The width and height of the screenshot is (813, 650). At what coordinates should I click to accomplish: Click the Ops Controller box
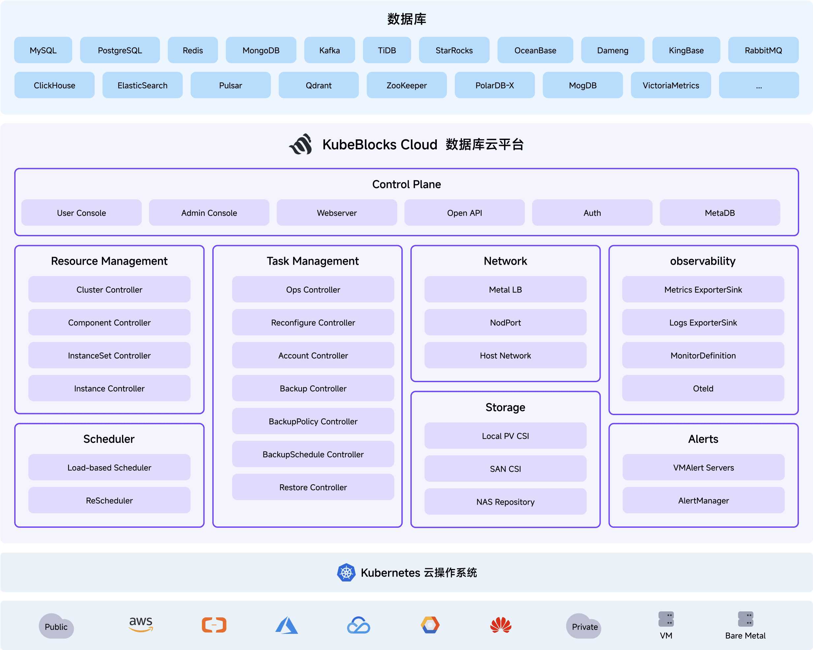click(313, 289)
